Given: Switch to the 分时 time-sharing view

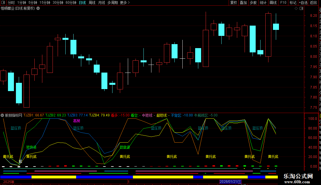Looking at the screenshot, I should (11, 3).
